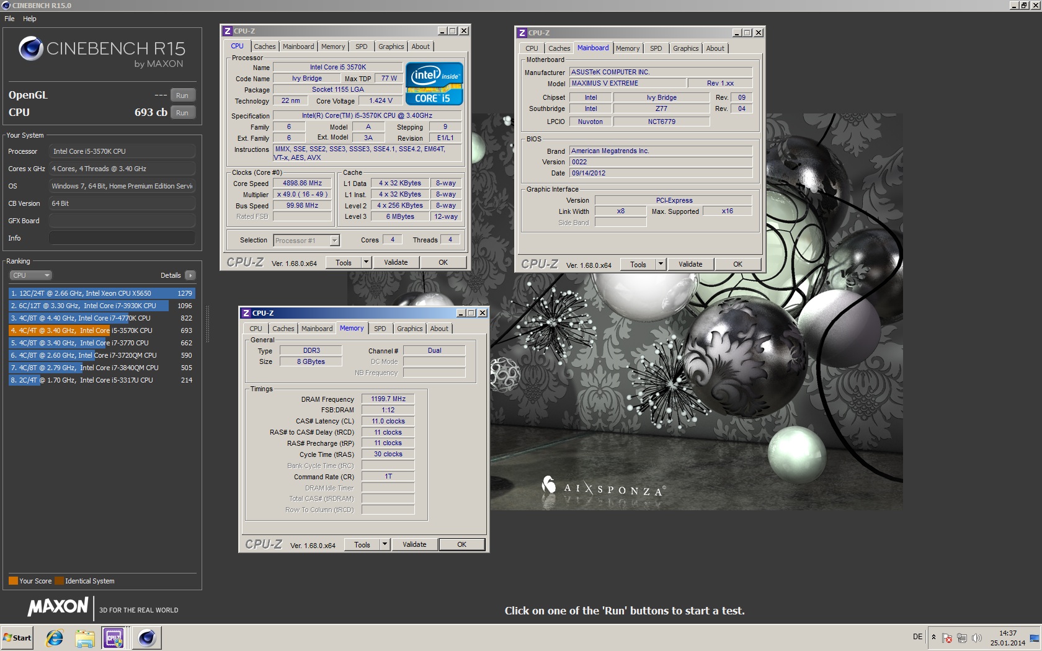Select the Mainboard tab in Memory window

point(317,329)
